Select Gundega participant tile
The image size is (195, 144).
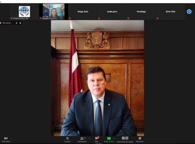coord(141,12)
